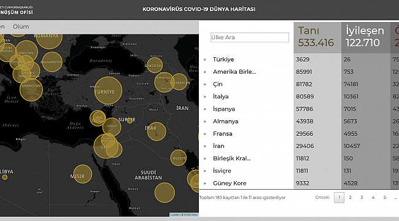The height and width of the screenshot is (221, 399).
Task: Go to page 3 of the table
Action: [362, 197]
